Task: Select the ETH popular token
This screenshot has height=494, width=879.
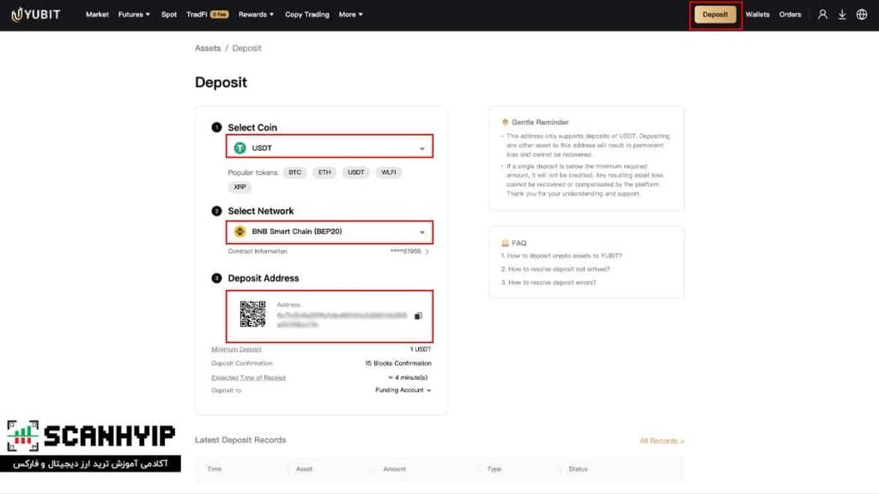Action: point(324,172)
